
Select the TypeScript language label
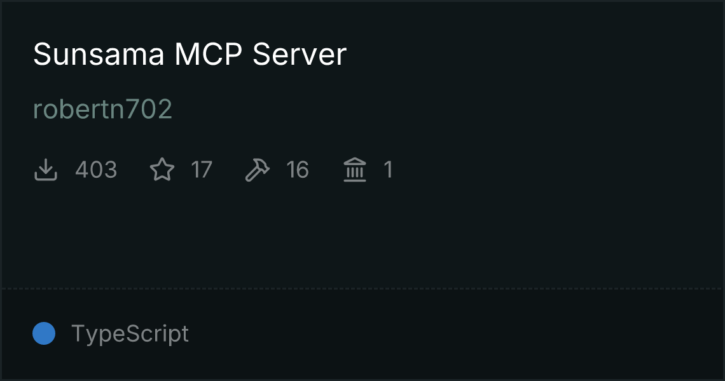pos(130,333)
